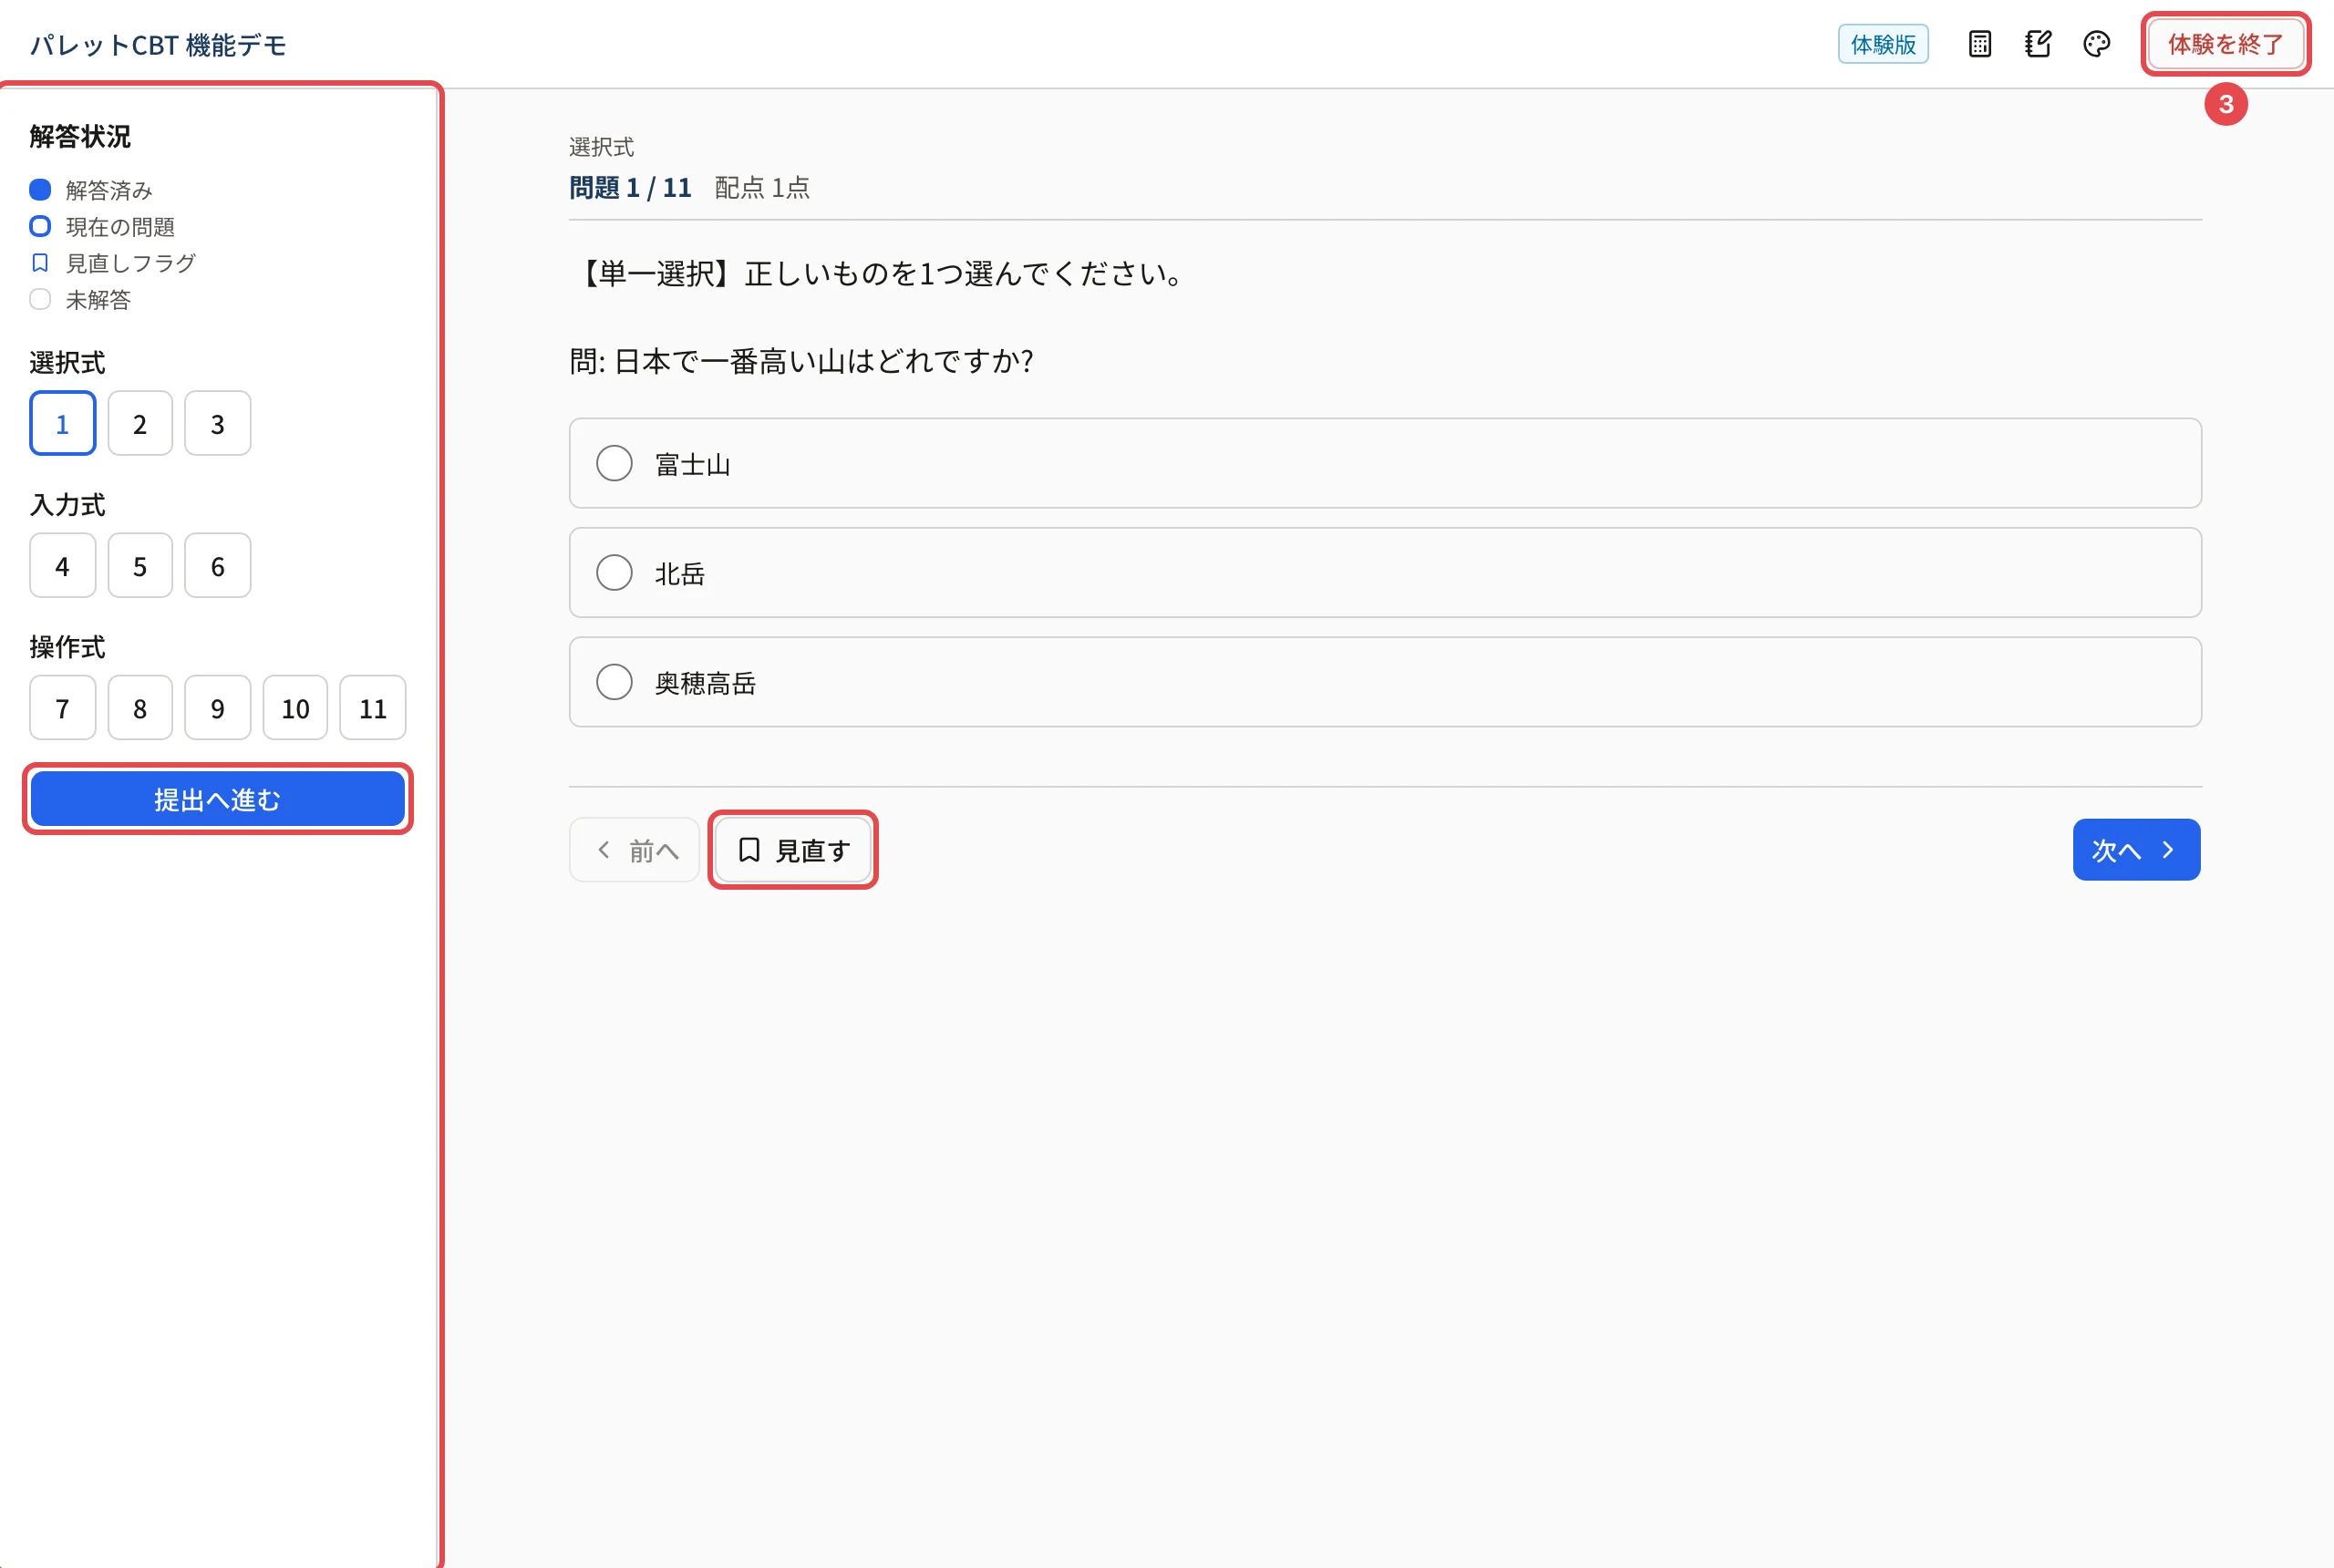Viewport: 2334px width, 1568px height.
Task: Click パレットCBT 機能デモ title
Action: pos(158,45)
